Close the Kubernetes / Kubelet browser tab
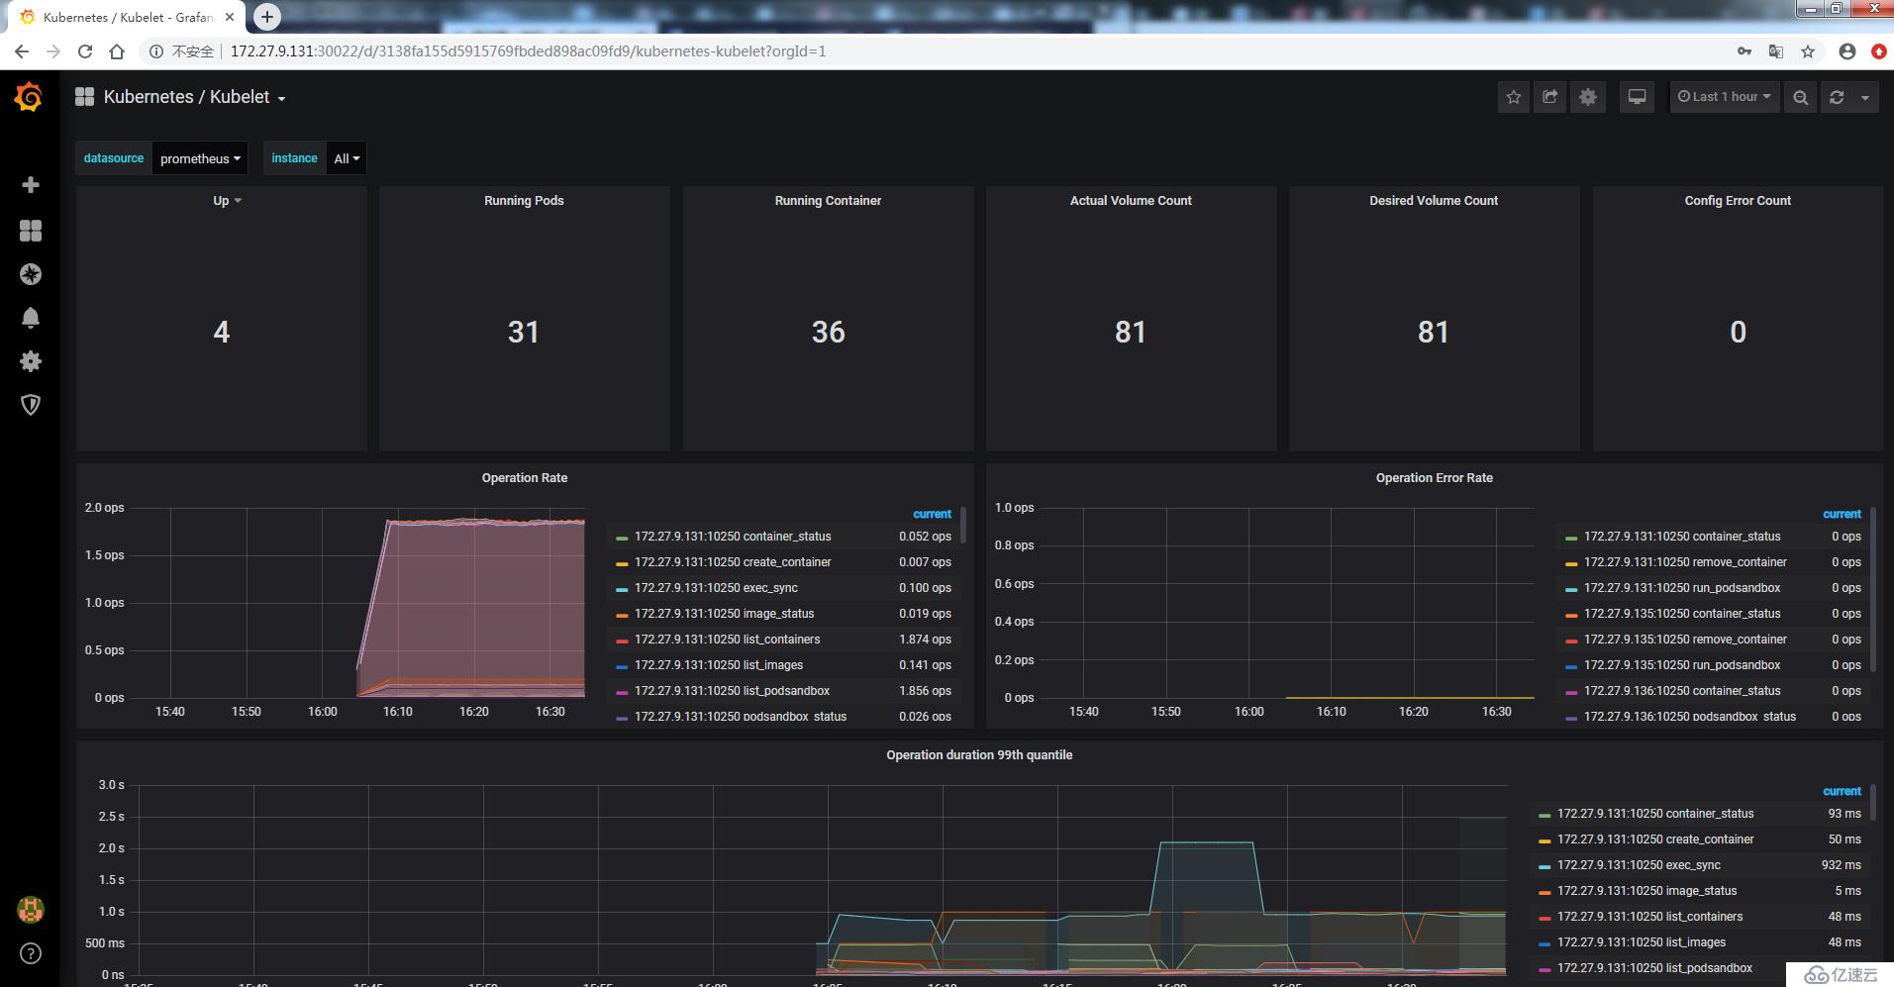 [230, 17]
